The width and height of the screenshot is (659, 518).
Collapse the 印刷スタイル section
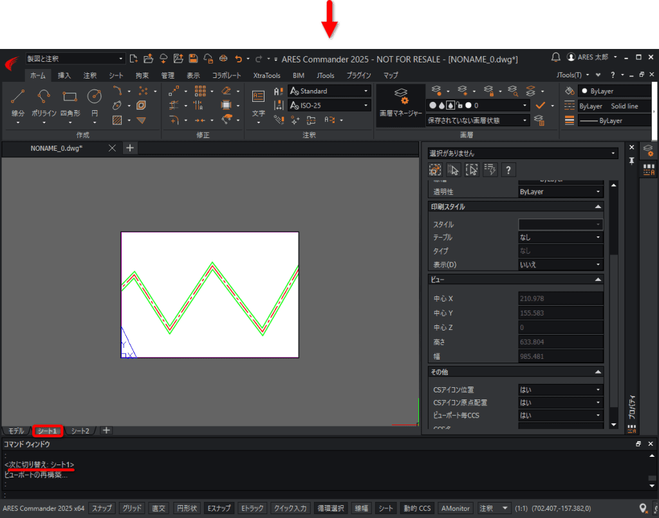(x=598, y=207)
